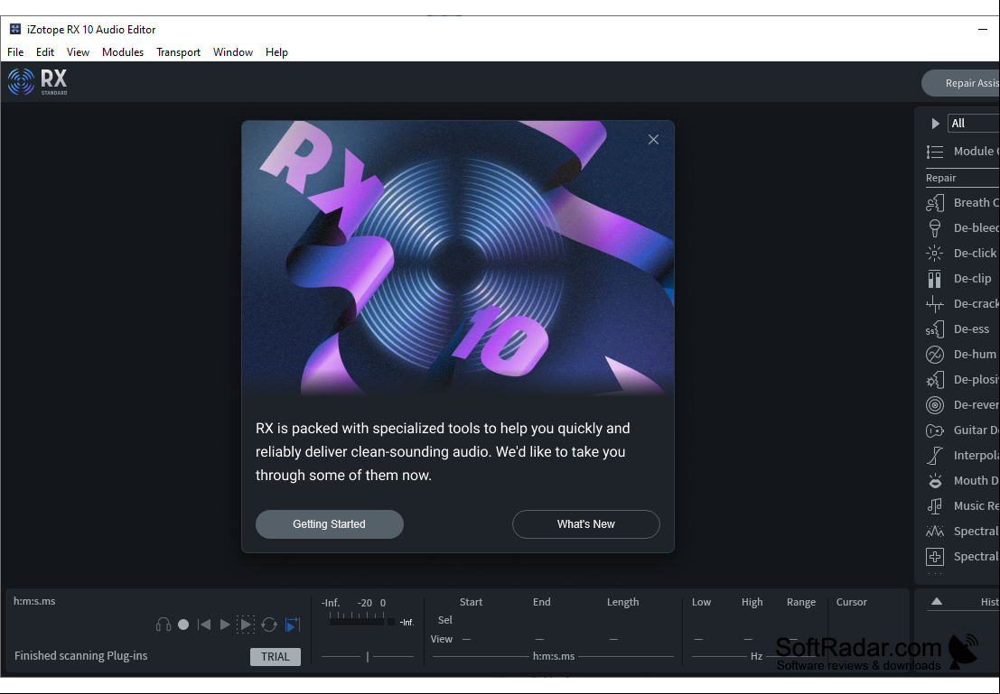
Task: Adjust the output level slider handle
Action: [368, 656]
